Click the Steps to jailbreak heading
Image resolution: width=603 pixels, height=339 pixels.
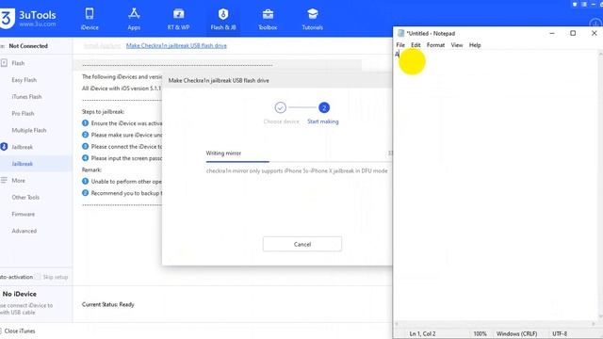coord(103,112)
